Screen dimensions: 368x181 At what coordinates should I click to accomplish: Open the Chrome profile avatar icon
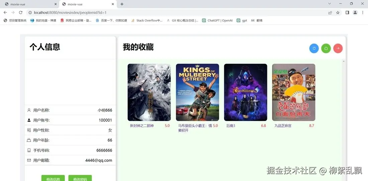(x=355, y=12)
